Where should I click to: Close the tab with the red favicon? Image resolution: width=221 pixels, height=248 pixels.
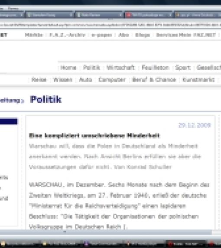[x=170, y=15]
